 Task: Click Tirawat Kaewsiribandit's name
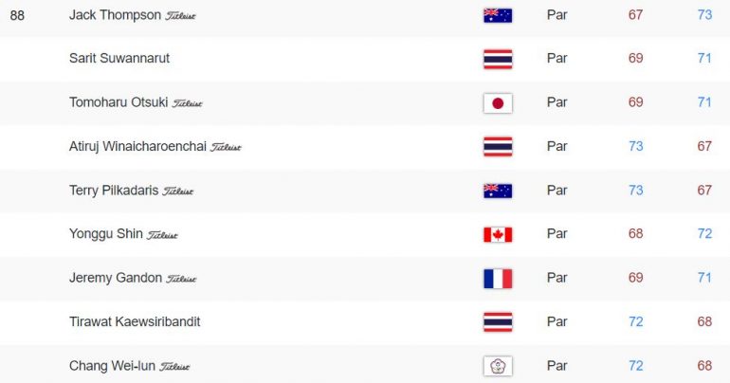click(x=135, y=321)
